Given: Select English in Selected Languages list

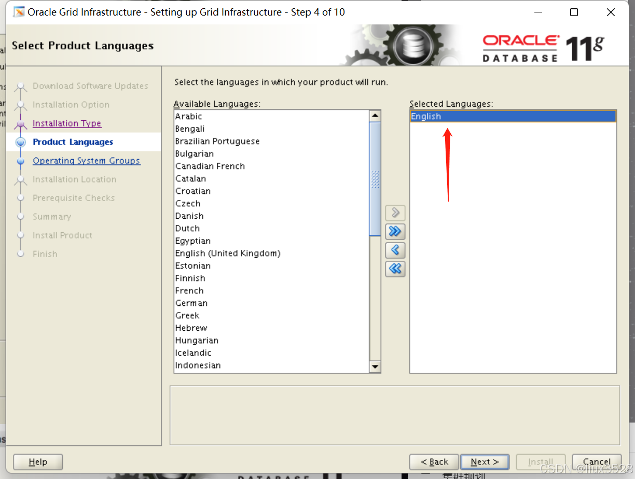Looking at the screenshot, I should (x=513, y=117).
